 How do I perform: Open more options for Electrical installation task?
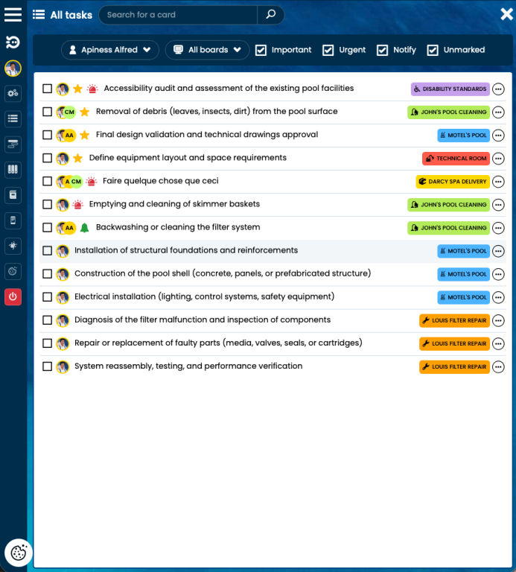[498, 297]
